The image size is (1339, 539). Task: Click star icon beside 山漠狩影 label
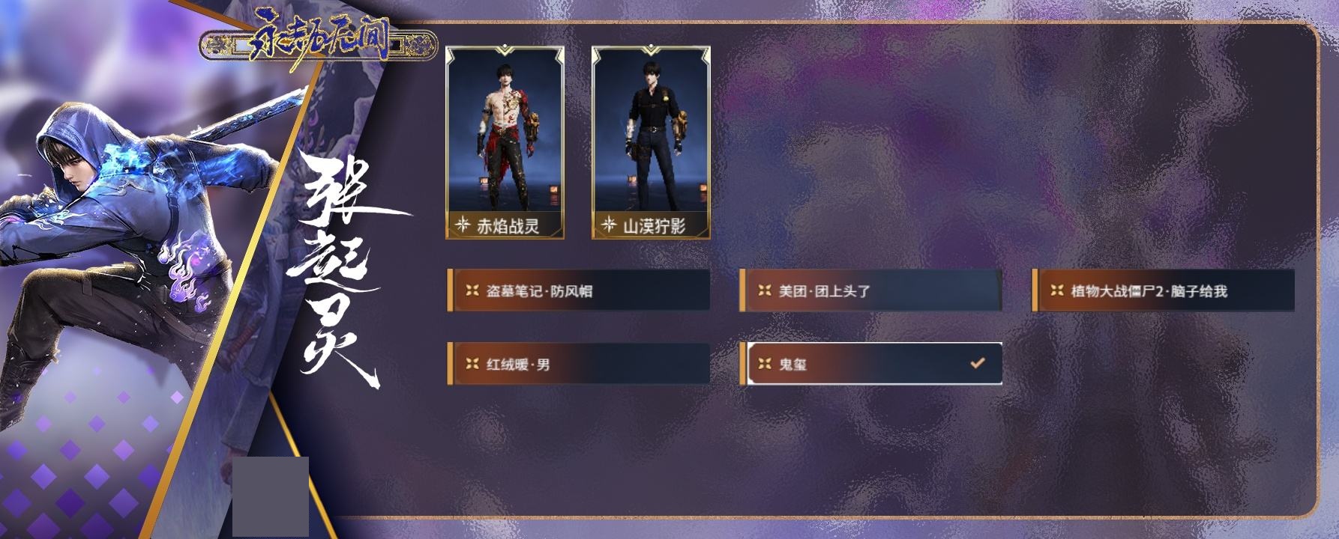610,225
